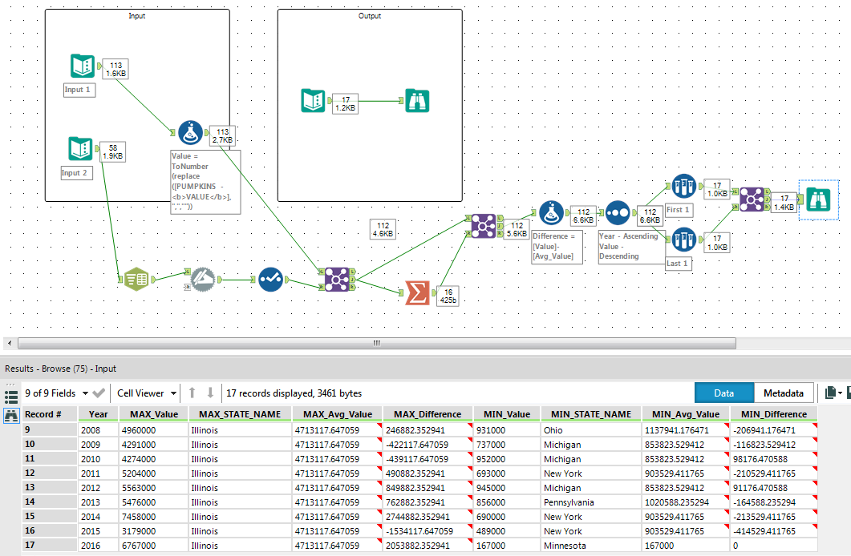Select the Input 1 data tool
This screenshot has width=851, height=556.
83,64
